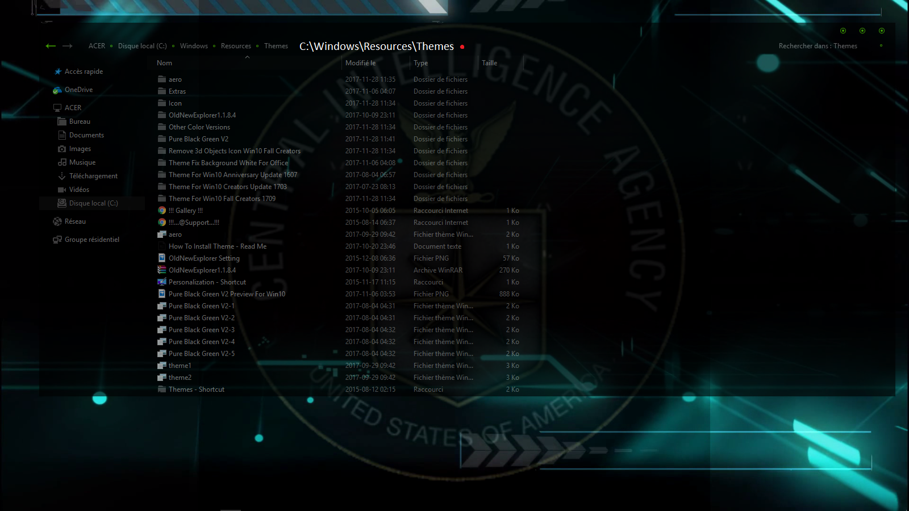This screenshot has width=909, height=511.
Task: Select the Themes - Shortcut folder icon
Action: (x=162, y=389)
